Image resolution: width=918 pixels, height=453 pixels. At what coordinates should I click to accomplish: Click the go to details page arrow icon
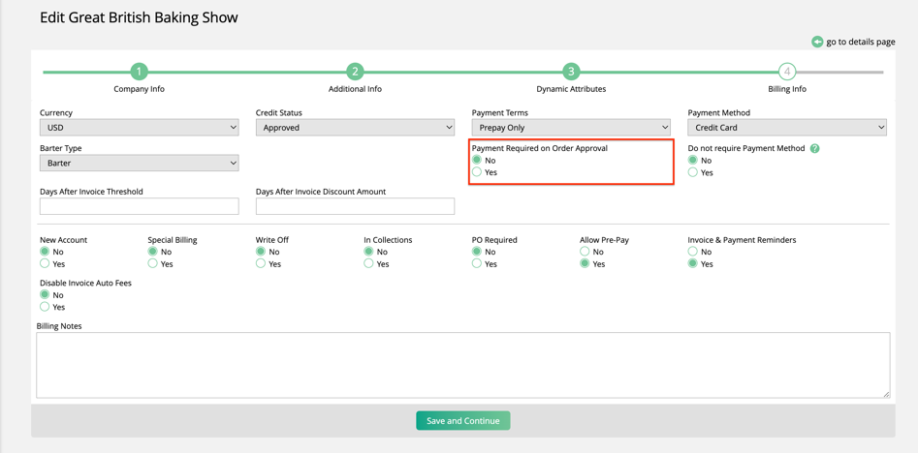coord(817,42)
